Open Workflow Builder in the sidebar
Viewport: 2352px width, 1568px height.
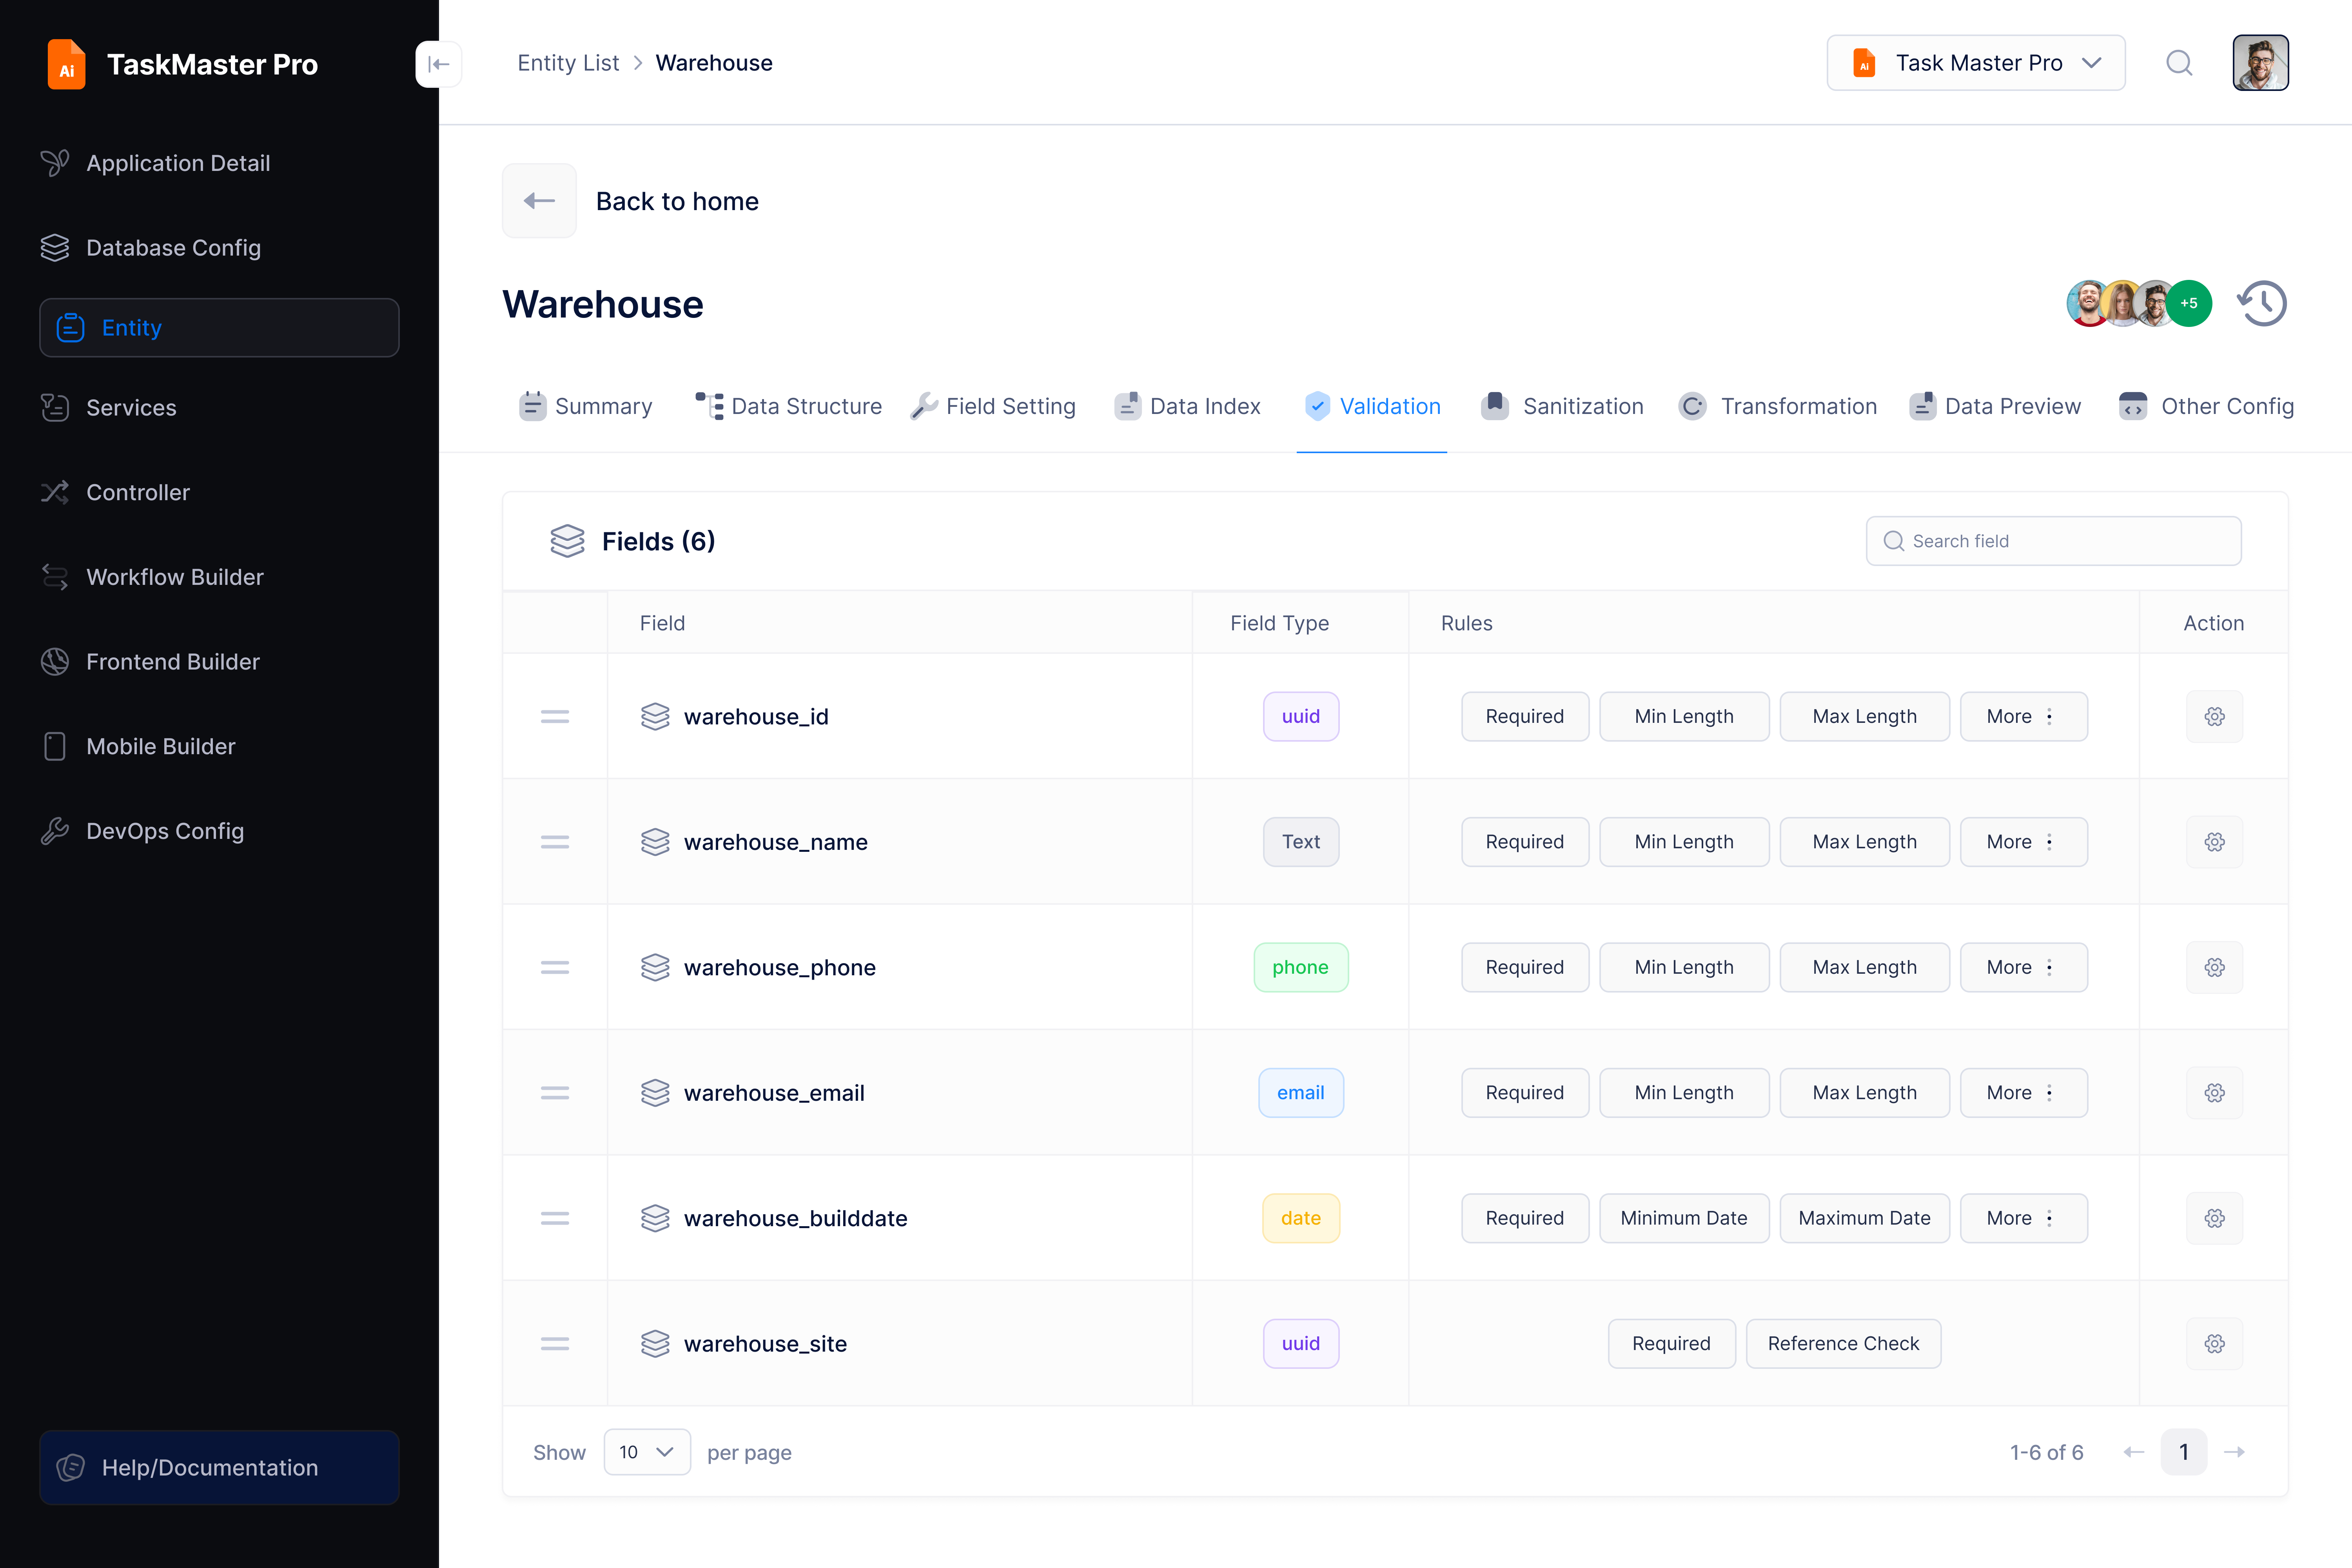click(175, 577)
